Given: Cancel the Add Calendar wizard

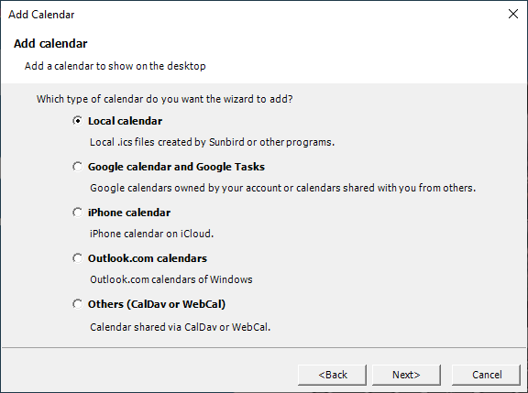Looking at the screenshot, I should 487,375.
